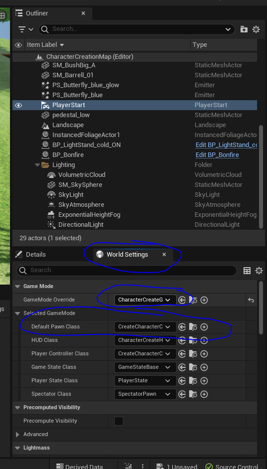Collapse the Precomputed Visibility section
Viewport: 267px width, 469px height.
tap(17, 407)
